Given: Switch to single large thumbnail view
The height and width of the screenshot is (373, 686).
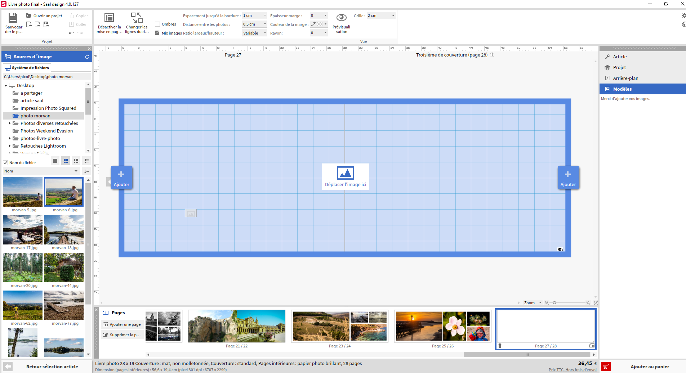Looking at the screenshot, I should 55,161.
